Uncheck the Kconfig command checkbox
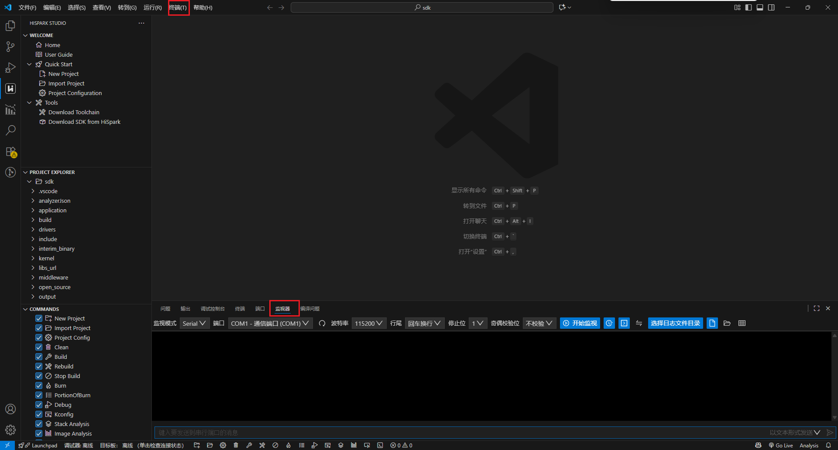Image resolution: width=838 pixels, height=450 pixels. (39, 414)
